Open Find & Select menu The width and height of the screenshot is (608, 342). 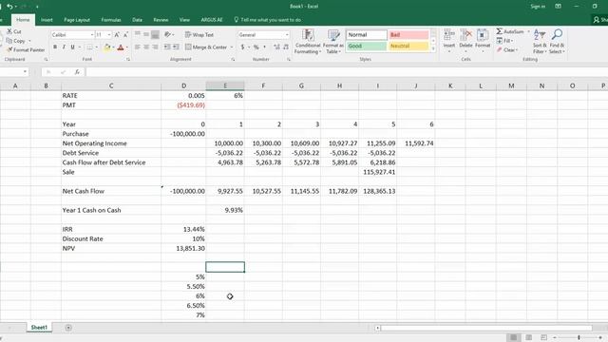[x=557, y=41]
